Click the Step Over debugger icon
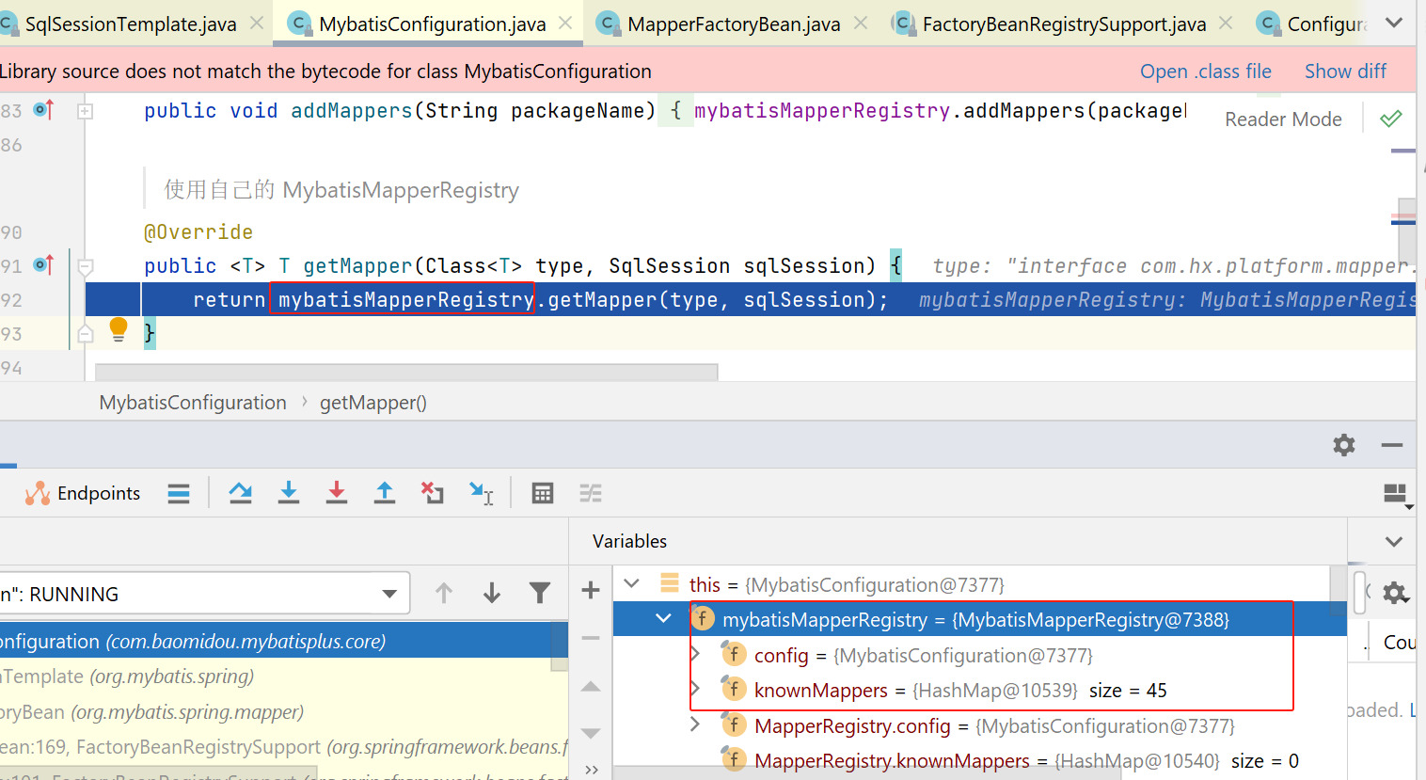Image resolution: width=1426 pixels, height=780 pixels. pyautogui.click(x=241, y=493)
